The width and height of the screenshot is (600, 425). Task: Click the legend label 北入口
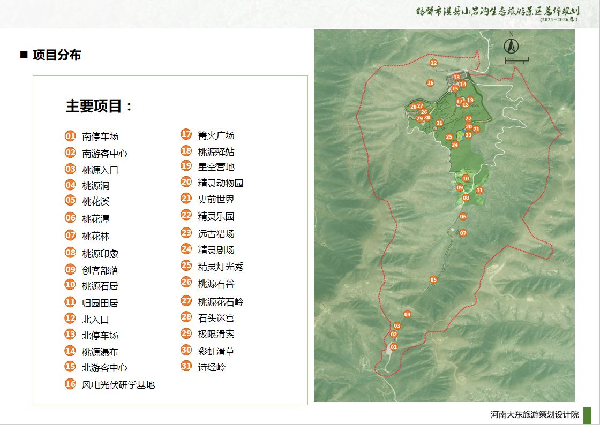(x=96, y=320)
